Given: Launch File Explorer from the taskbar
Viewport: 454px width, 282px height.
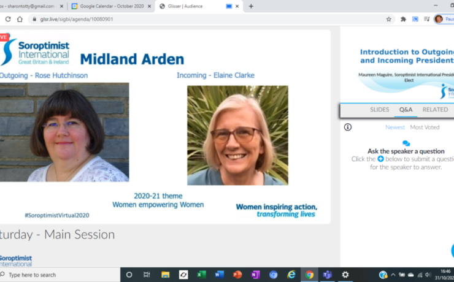Looking at the screenshot, I should coord(165,275).
